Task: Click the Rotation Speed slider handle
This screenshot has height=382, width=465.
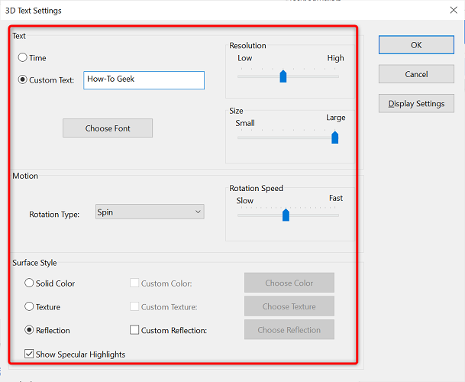Action: [x=286, y=215]
